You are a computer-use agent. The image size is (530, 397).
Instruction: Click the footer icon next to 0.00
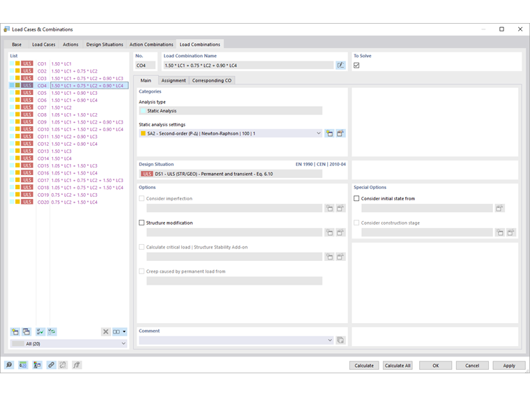click(37, 365)
